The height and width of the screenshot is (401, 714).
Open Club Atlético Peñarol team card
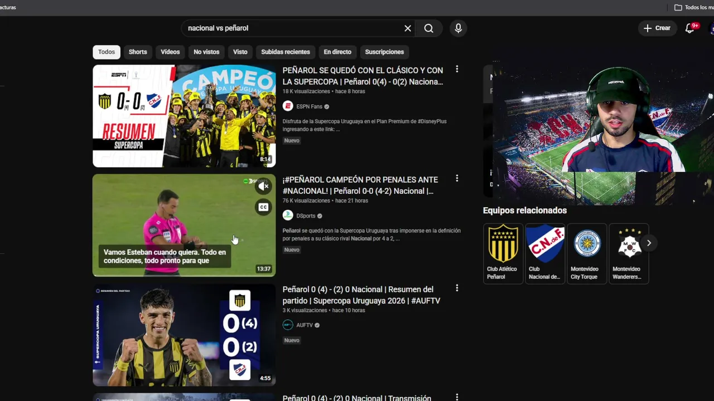[503, 253]
